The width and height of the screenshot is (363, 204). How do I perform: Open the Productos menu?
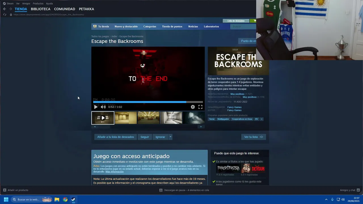tap(38, 3)
